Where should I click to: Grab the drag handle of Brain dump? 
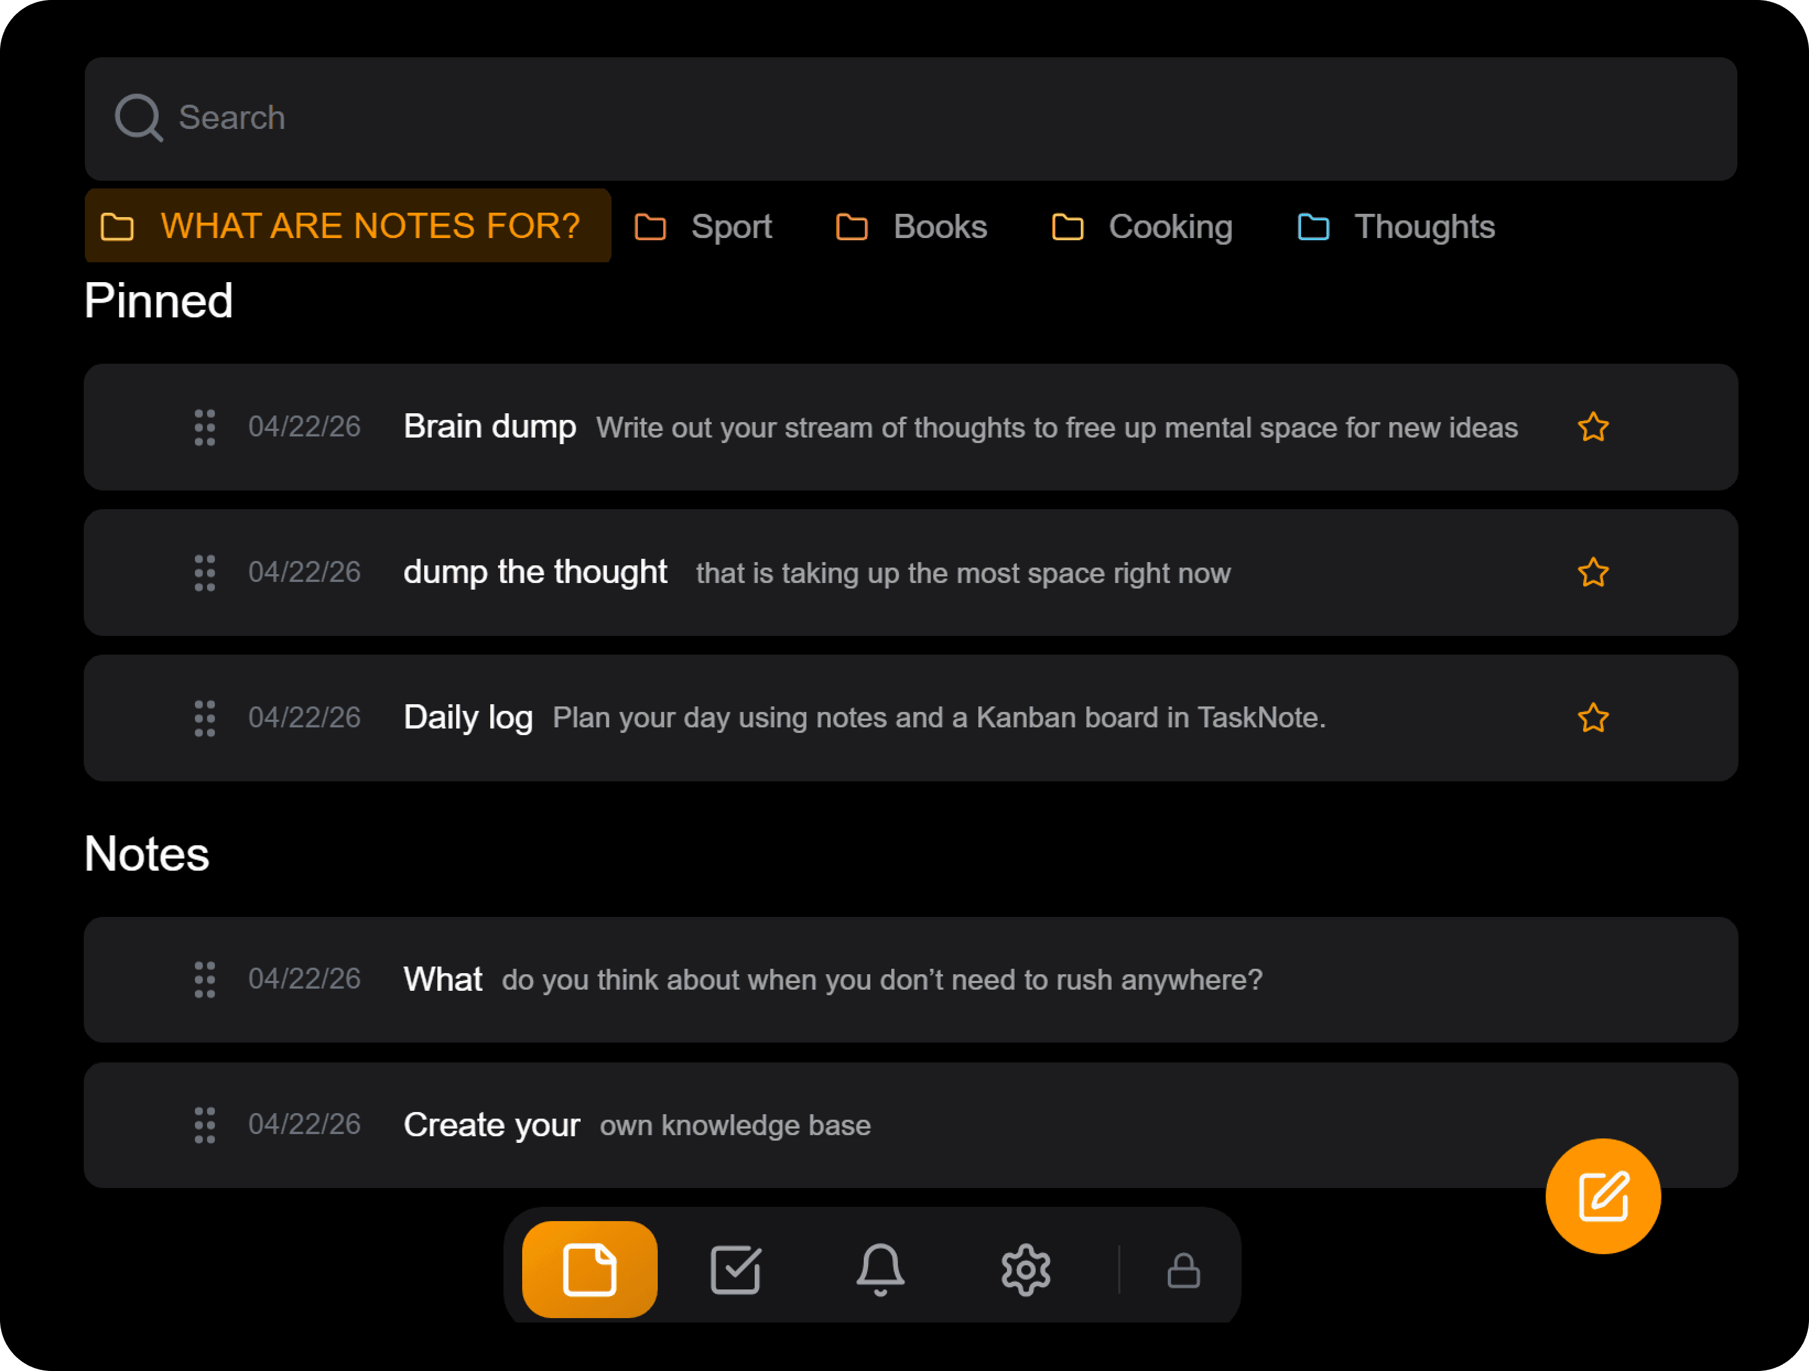click(204, 427)
